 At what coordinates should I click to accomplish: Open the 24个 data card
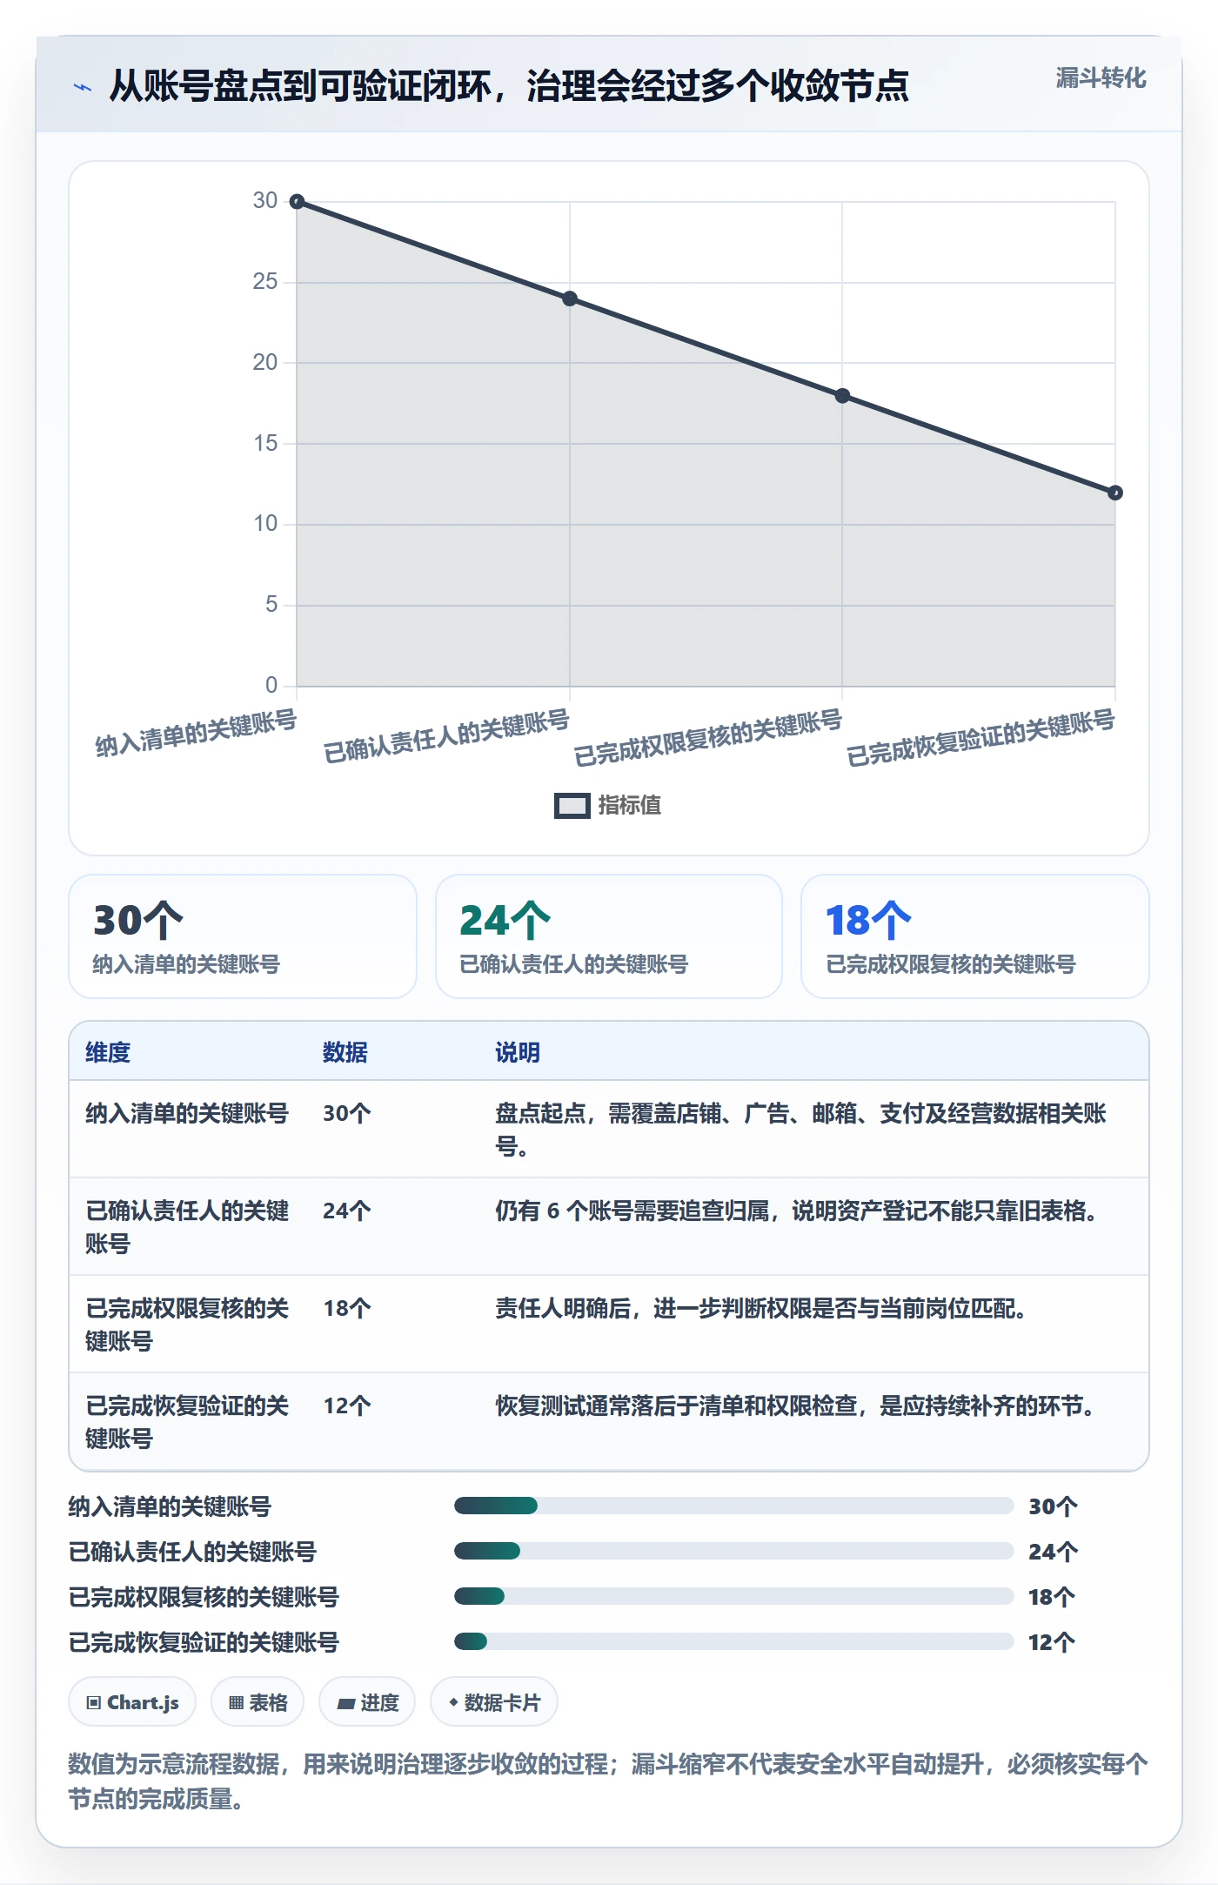[609, 936]
